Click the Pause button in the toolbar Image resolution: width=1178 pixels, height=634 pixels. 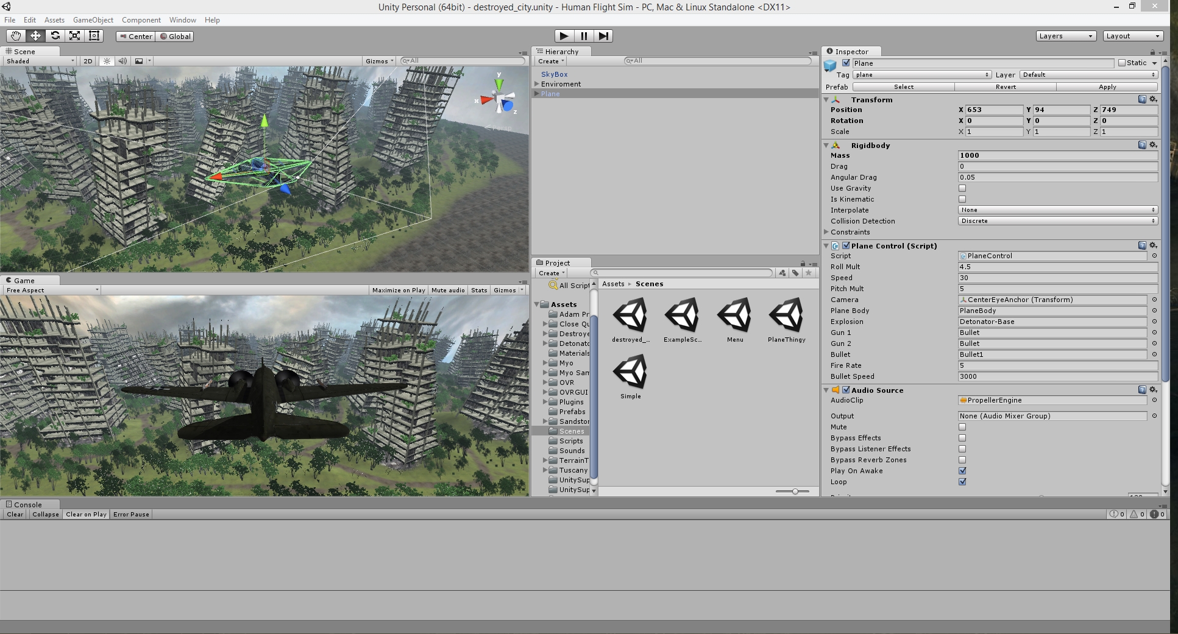point(584,36)
